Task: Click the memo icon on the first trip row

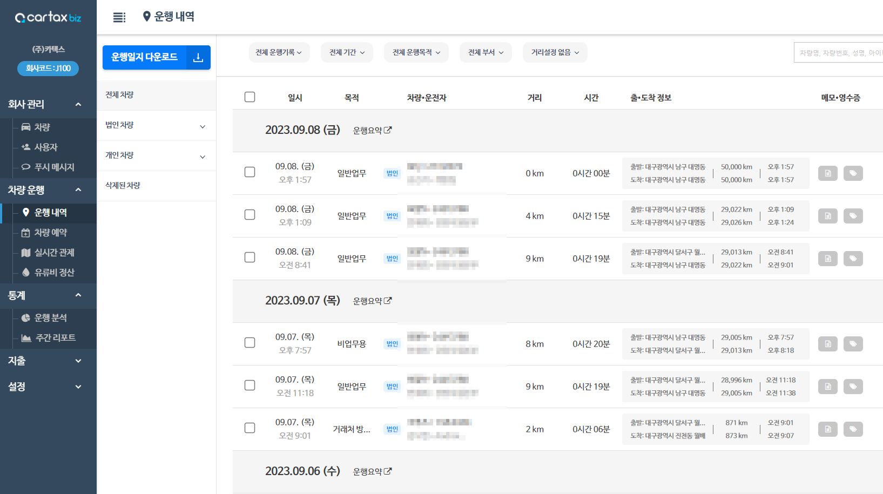Action: [827, 173]
